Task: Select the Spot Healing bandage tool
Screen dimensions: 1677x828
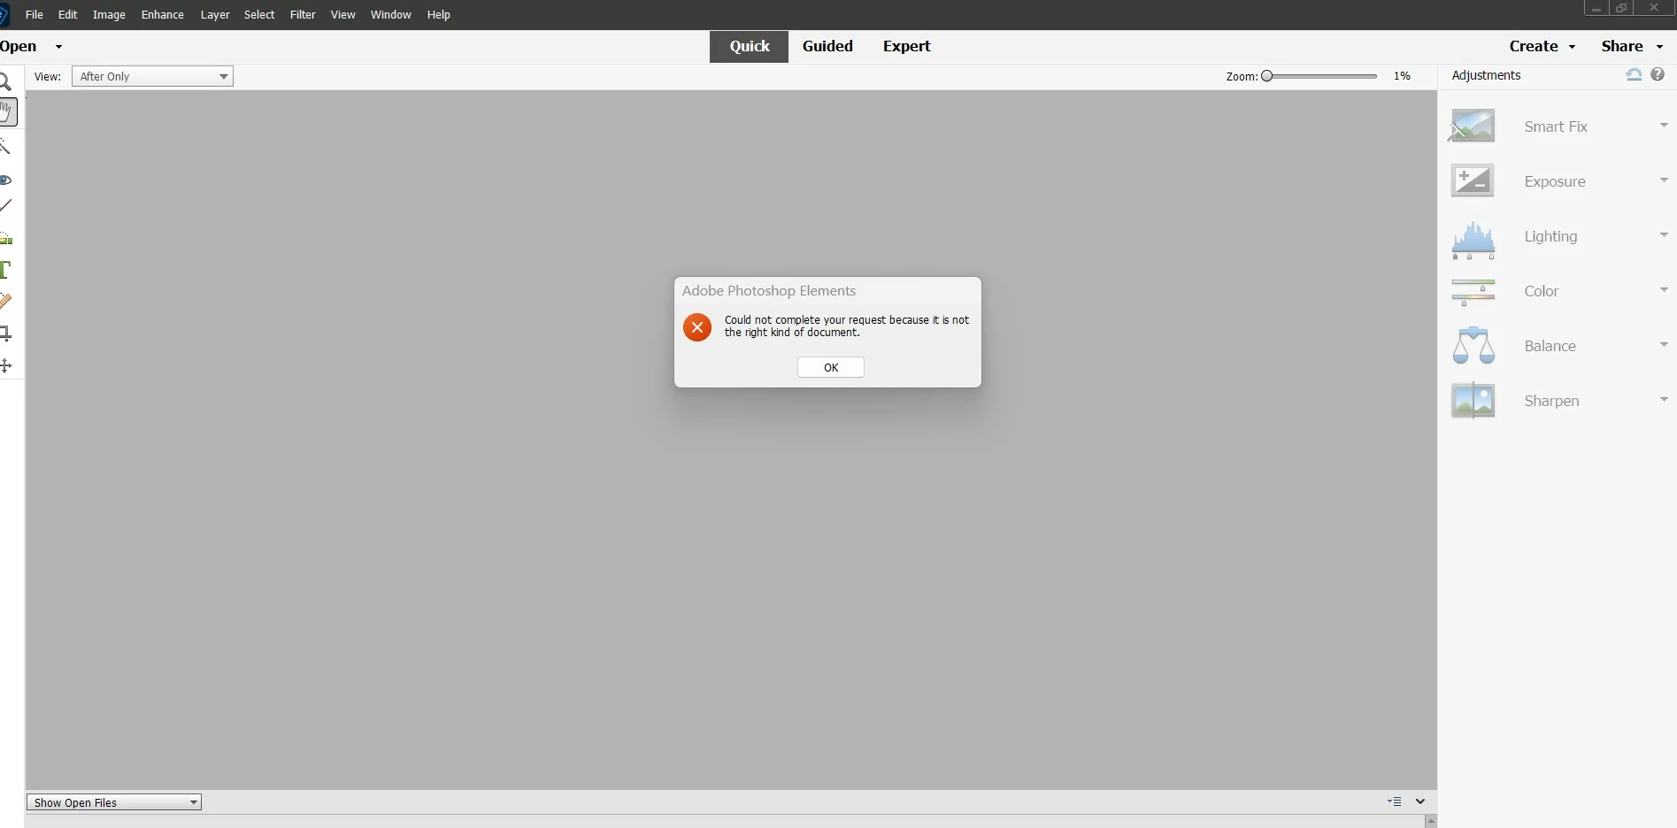Action: [5, 302]
